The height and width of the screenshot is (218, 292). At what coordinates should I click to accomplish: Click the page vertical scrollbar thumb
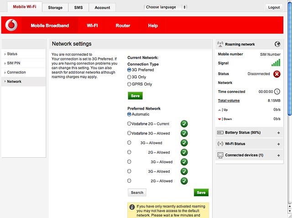coord(290,59)
